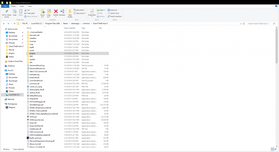Viewport: 279px width, 152px height.
Task: Select OneDrive in navigation pane
Action: 11,66
